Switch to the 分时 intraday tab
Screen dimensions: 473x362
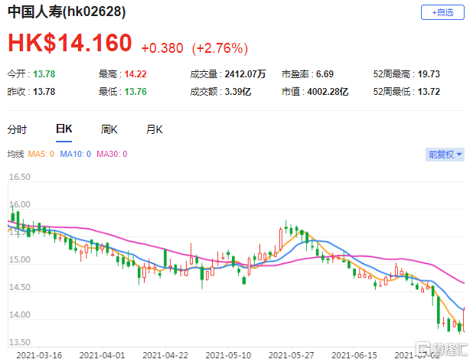(x=17, y=129)
